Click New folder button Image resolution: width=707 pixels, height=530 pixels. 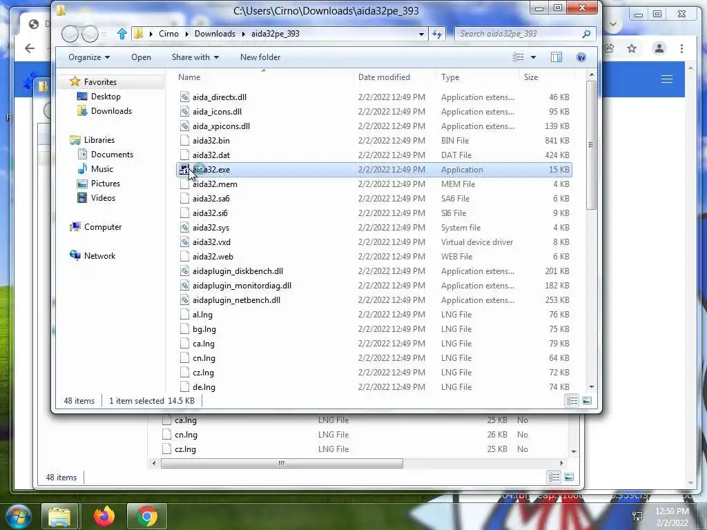coord(260,57)
